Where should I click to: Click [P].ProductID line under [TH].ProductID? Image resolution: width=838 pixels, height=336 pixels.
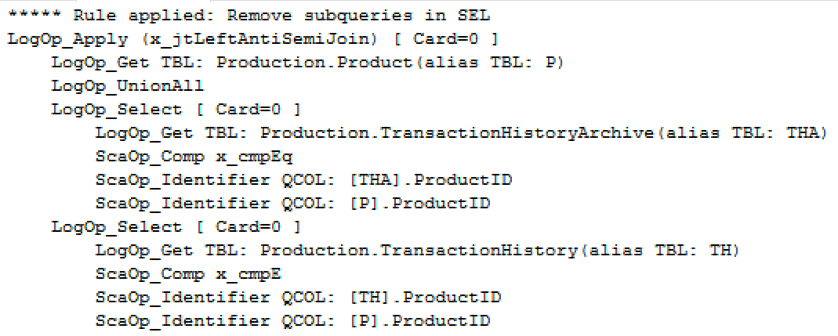click(x=292, y=320)
